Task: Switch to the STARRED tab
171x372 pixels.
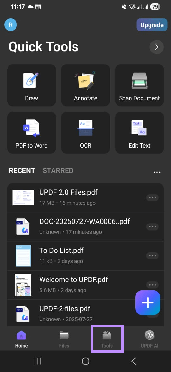Action: pyautogui.click(x=58, y=170)
